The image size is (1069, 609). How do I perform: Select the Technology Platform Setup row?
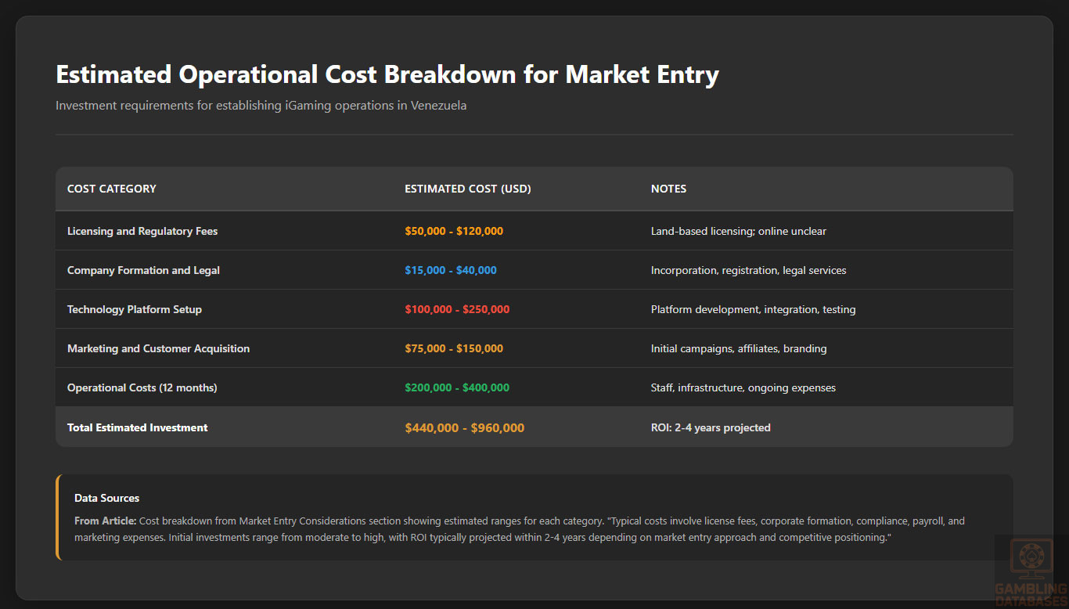click(135, 309)
